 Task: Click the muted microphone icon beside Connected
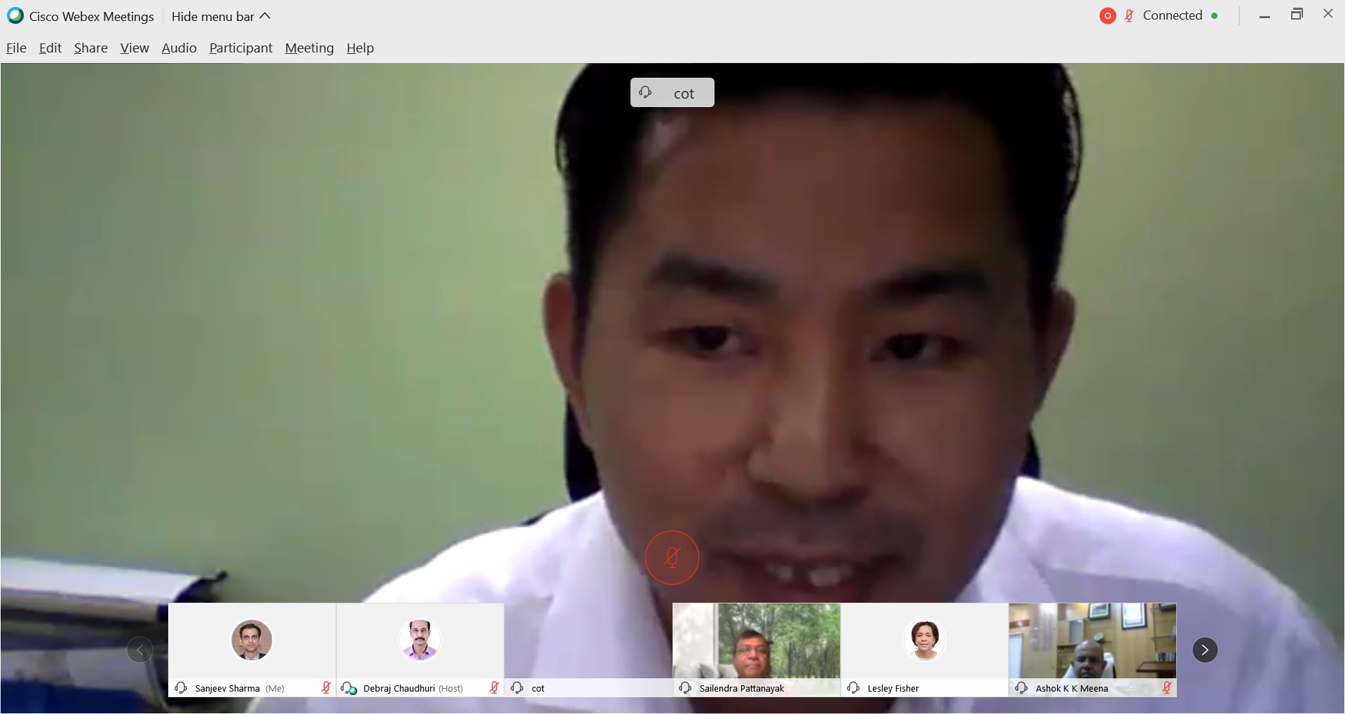point(1129,15)
